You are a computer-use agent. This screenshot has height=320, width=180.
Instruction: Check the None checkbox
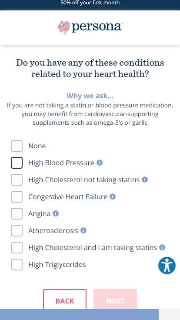click(x=17, y=146)
